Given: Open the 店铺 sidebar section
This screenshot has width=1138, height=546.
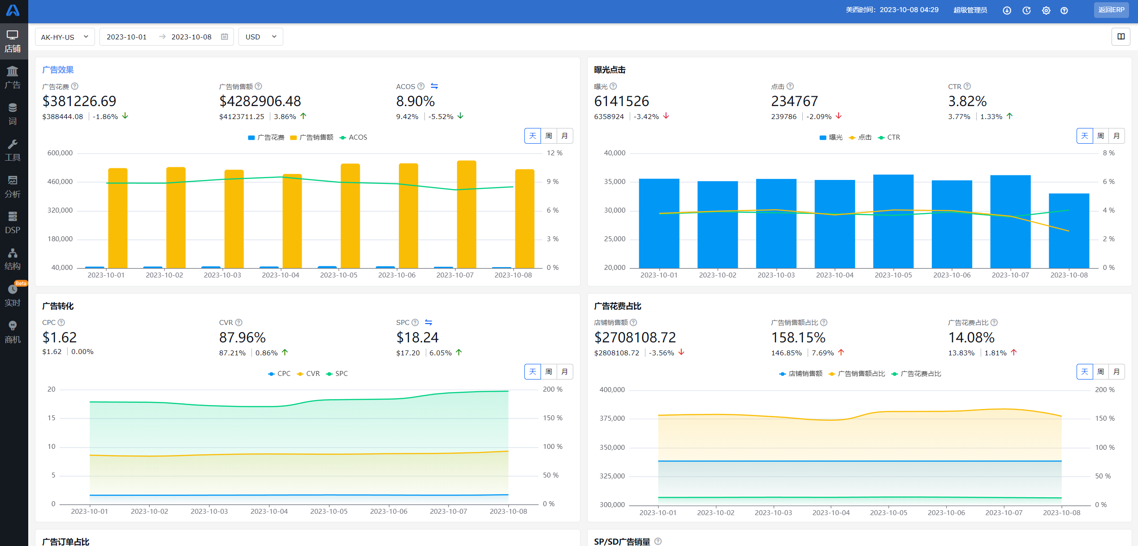Looking at the screenshot, I should point(13,41).
